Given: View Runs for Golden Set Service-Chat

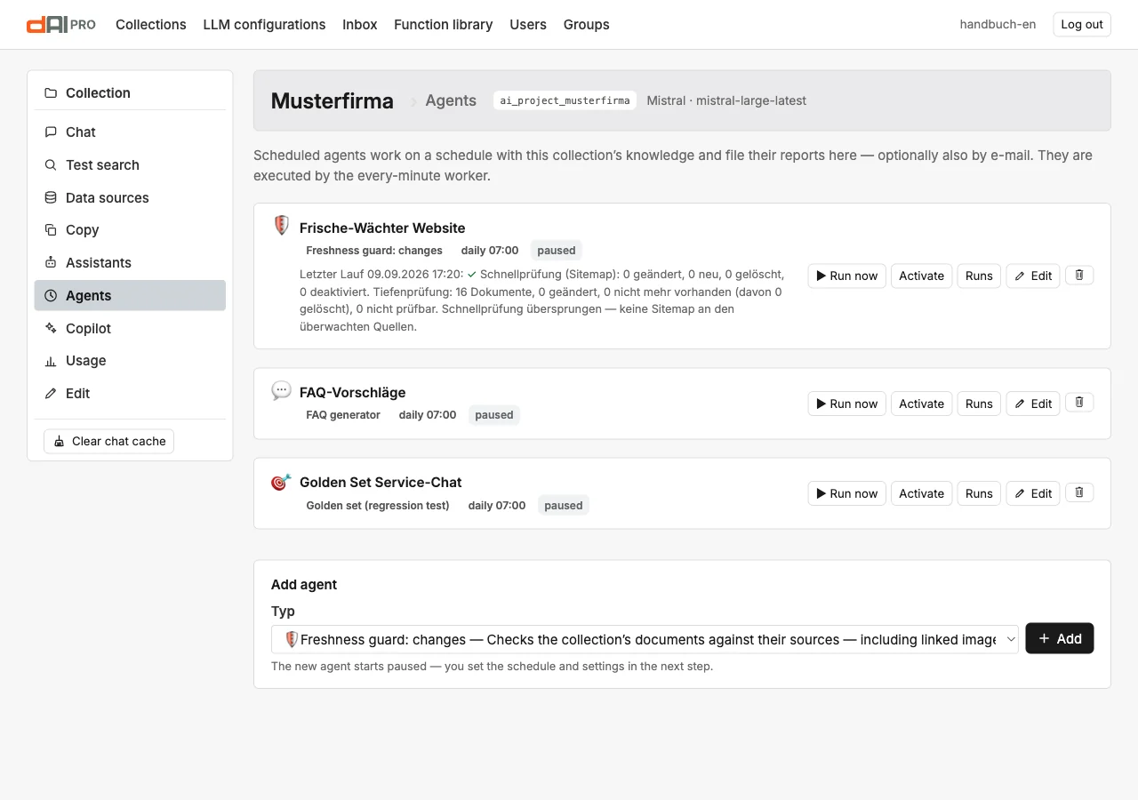Looking at the screenshot, I should pos(979,493).
